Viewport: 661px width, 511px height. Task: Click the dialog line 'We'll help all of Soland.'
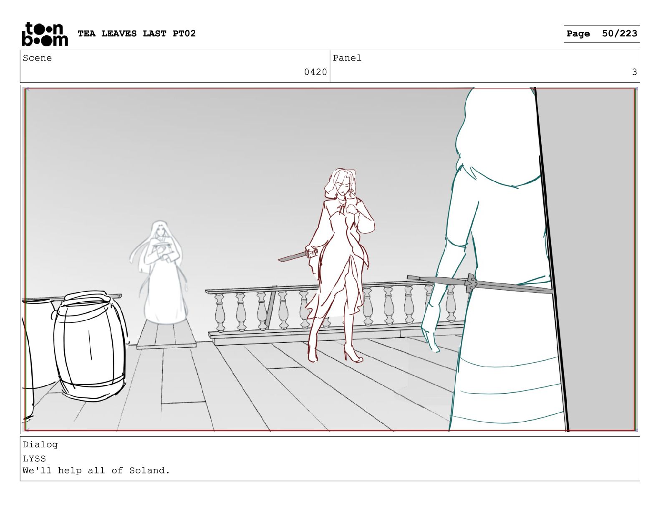[x=96, y=471]
